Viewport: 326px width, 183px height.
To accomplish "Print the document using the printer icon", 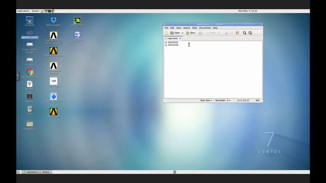I will [x=200, y=33].
